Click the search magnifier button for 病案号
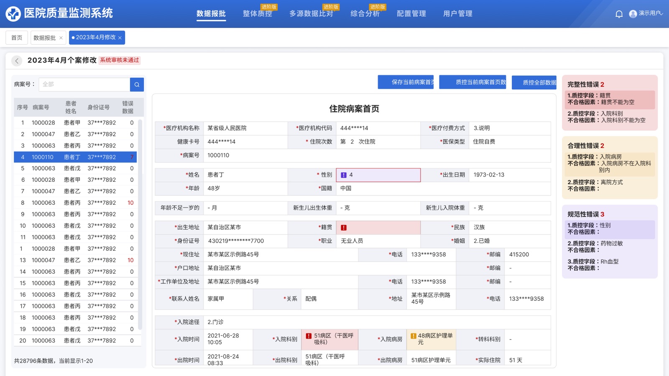Image resolution: width=669 pixels, height=376 pixels. coord(137,84)
